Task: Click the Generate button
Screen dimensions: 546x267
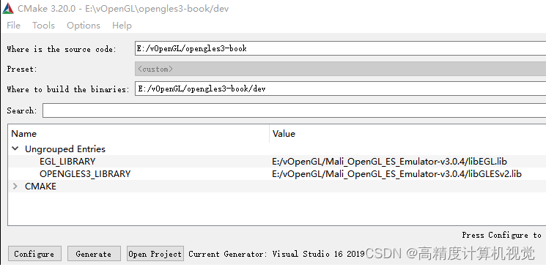Action: coord(94,254)
